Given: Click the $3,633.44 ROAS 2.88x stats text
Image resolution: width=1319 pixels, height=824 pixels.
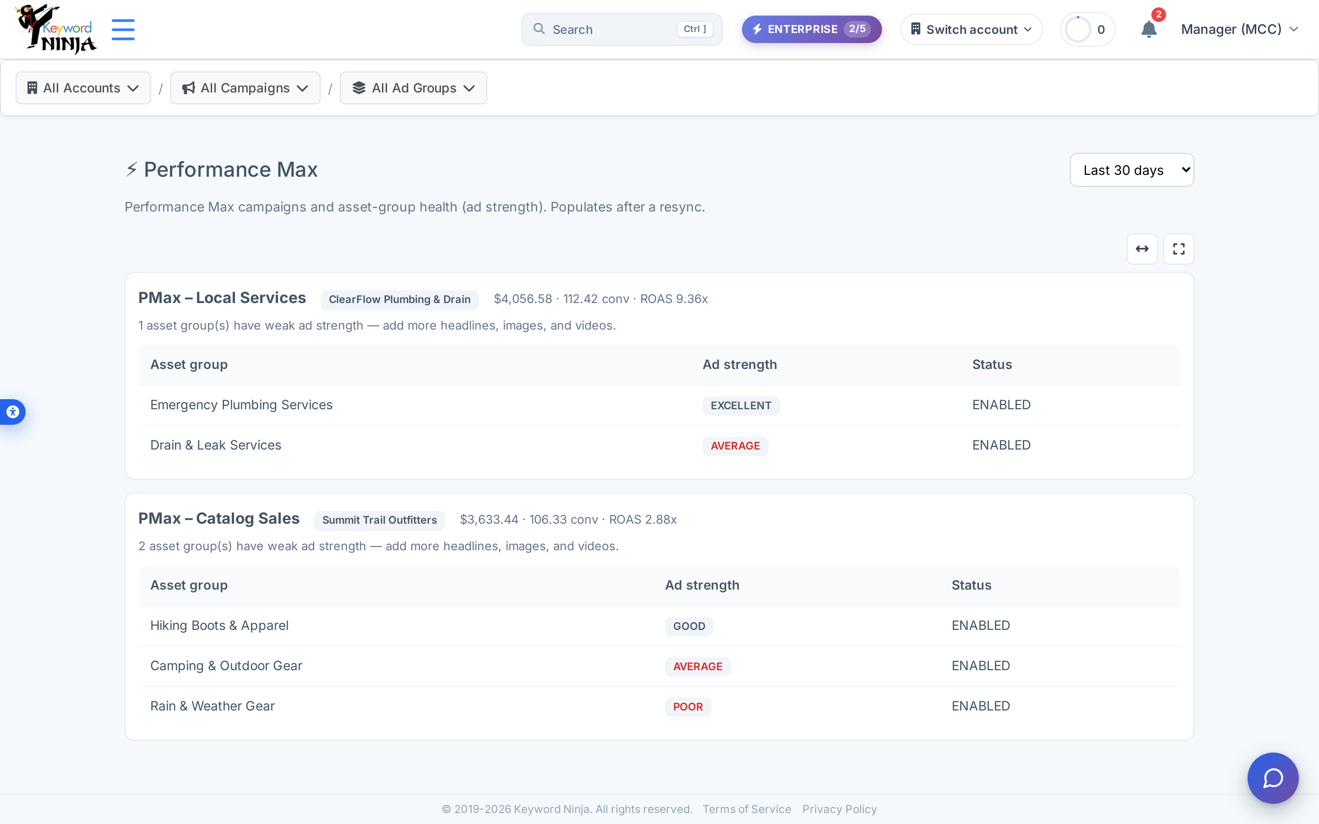Looking at the screenshot, I should coord(568,520).
